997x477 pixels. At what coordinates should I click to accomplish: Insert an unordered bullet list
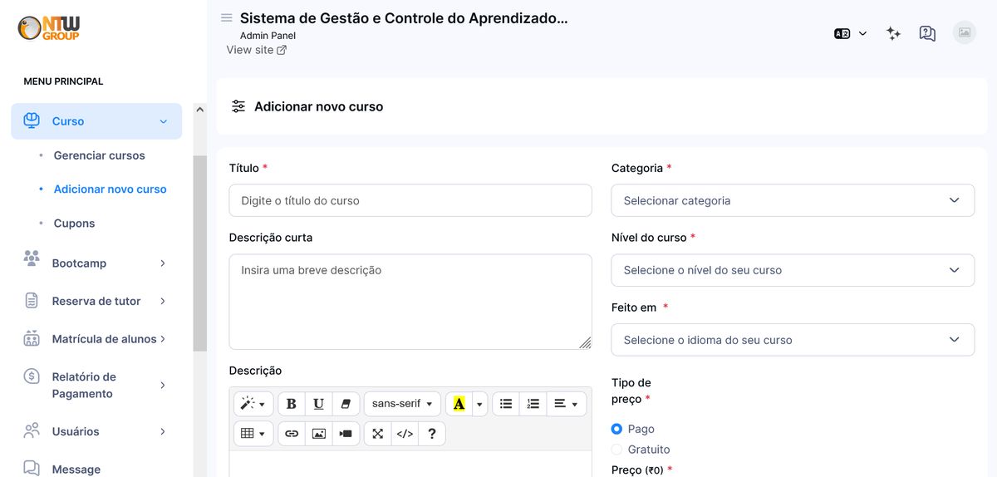506,404
